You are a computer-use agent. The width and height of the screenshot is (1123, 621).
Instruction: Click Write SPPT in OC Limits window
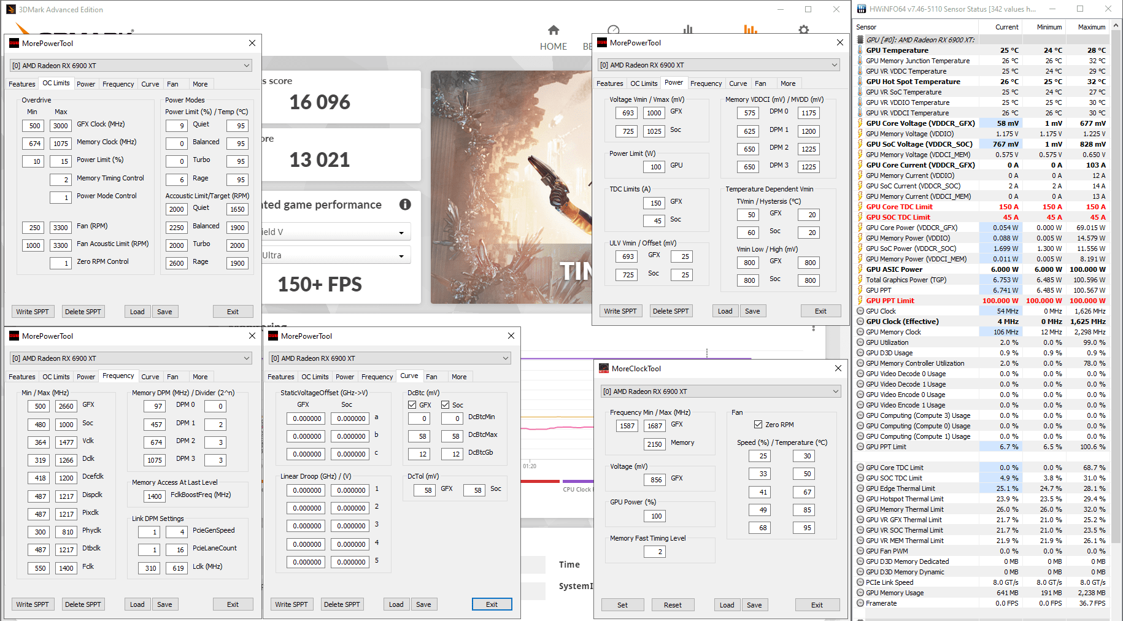click(x=33, y=312)
